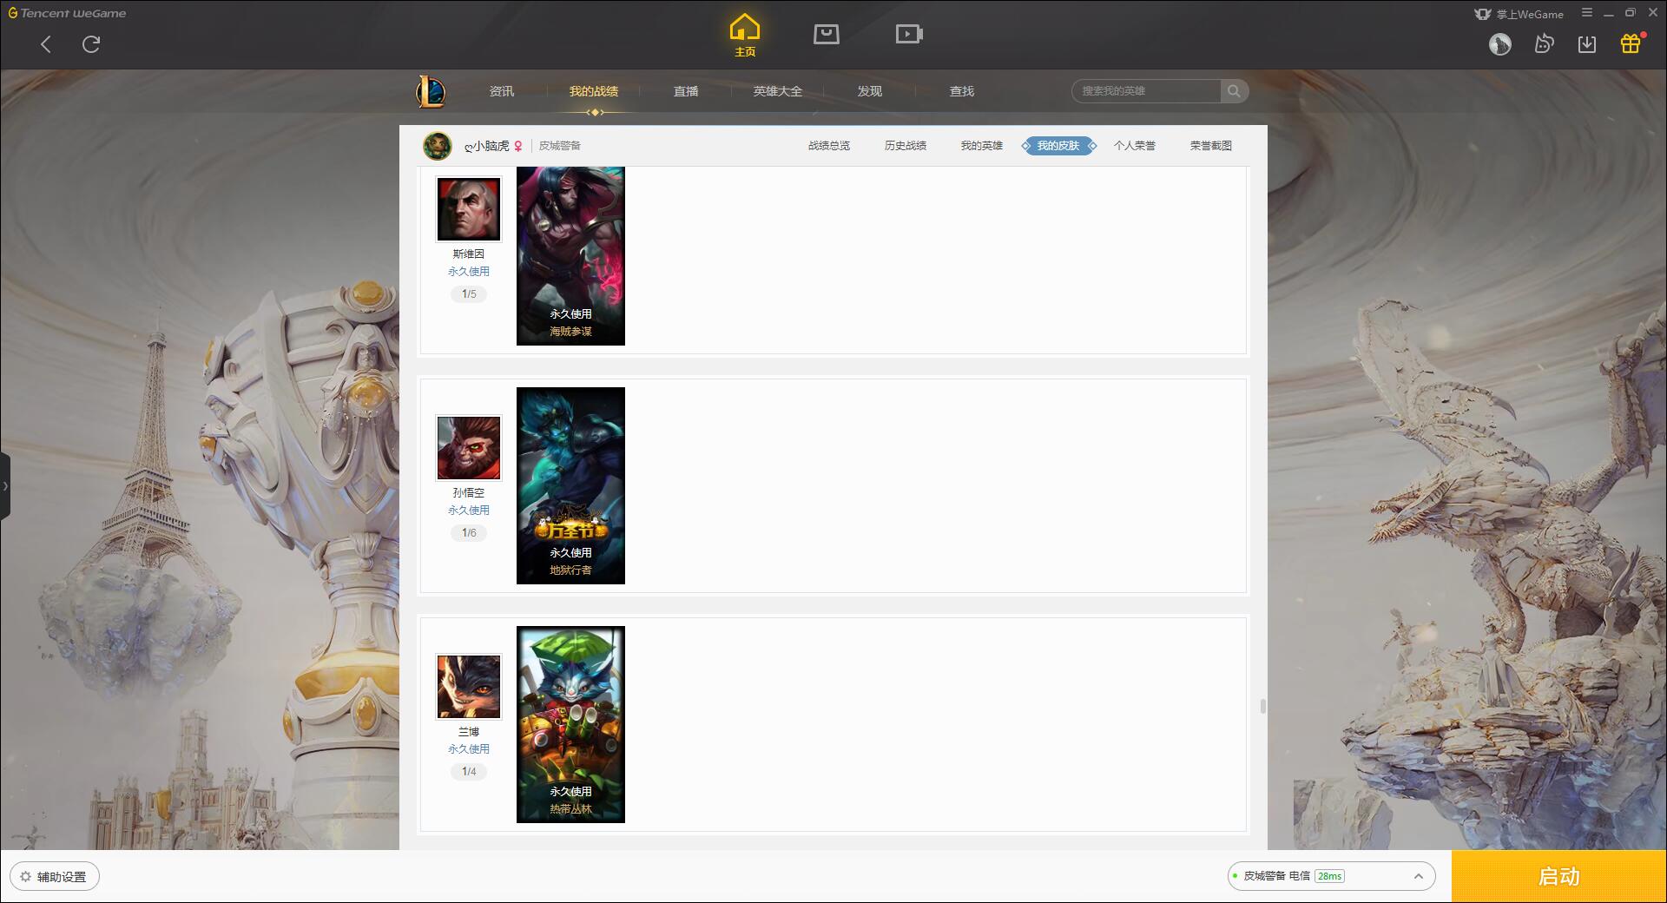Click the 1/6 skin count badge under 孙悟空
The height and width of the screenshot is (903, 1667).
point(469,533)
